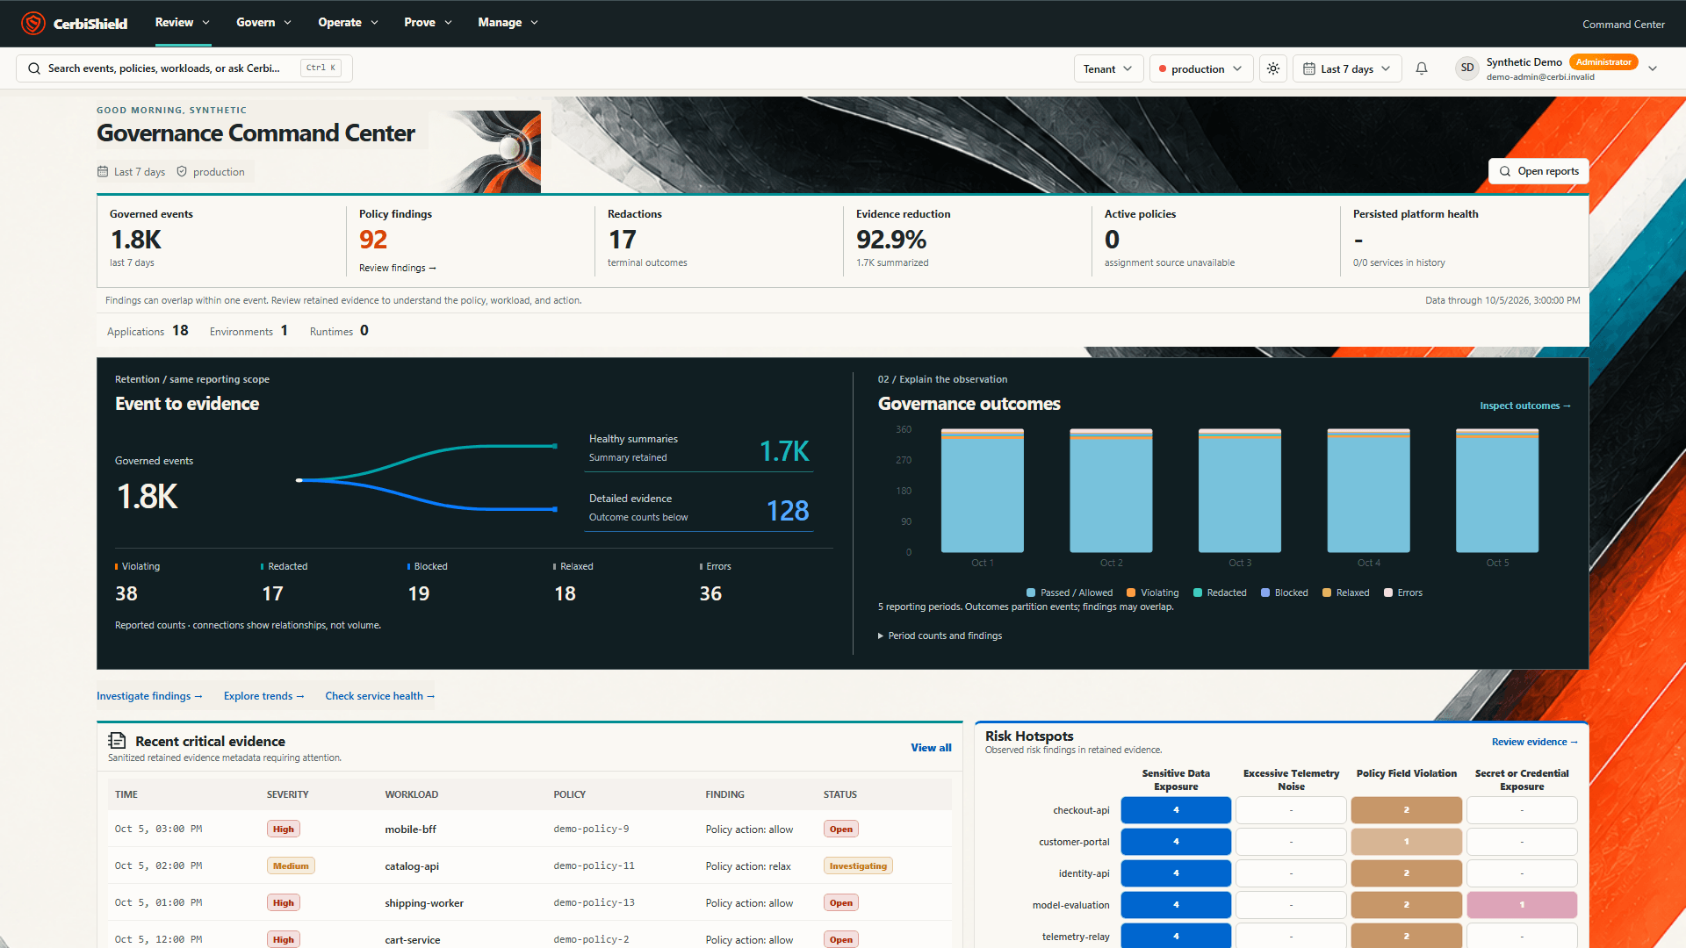The image size is (1686, 948).
Task: Follow the Explore trends link
Action: 263,696
